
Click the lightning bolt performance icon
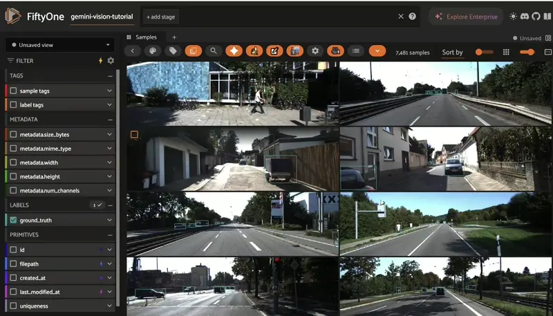tap(100, 61)
